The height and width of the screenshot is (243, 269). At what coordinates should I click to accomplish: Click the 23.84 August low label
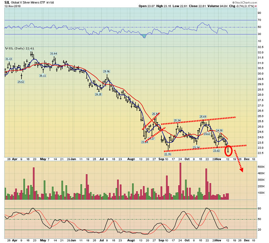[x=145, y=142]
